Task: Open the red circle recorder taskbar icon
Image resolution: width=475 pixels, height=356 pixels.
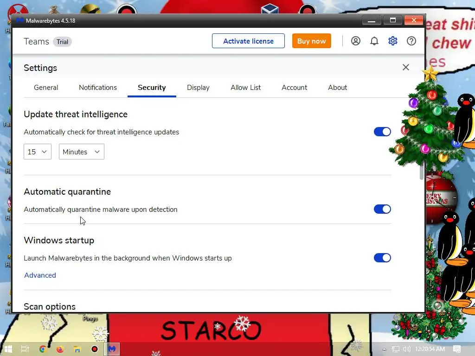Action: click(95, 349)
